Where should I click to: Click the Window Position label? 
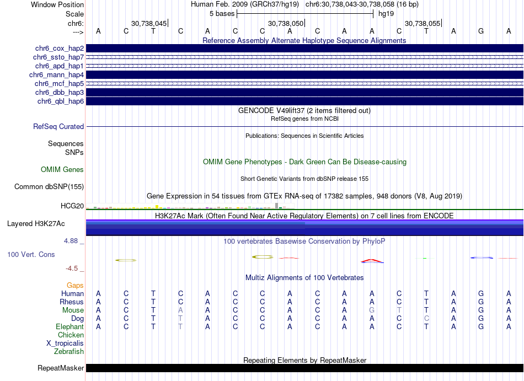(x=57, y=4)
